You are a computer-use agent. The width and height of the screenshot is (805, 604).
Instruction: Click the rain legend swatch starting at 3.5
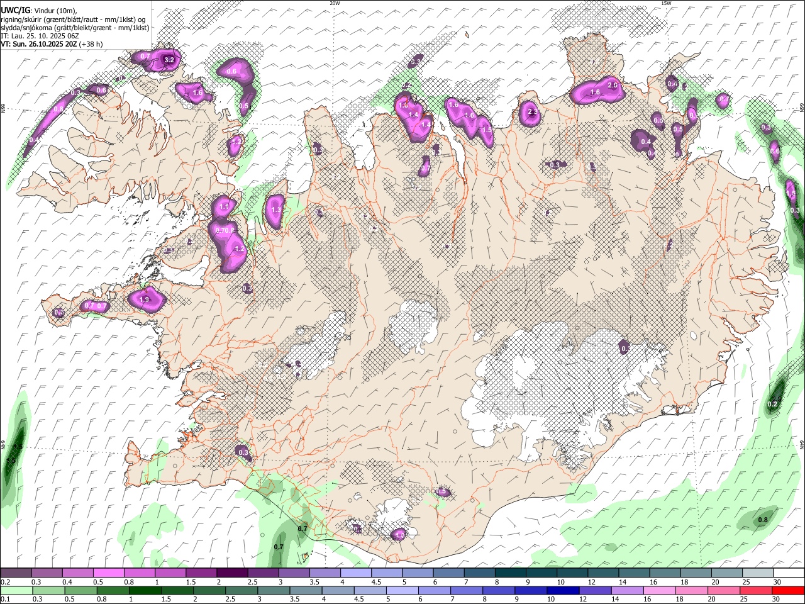(x=306, y=590)
